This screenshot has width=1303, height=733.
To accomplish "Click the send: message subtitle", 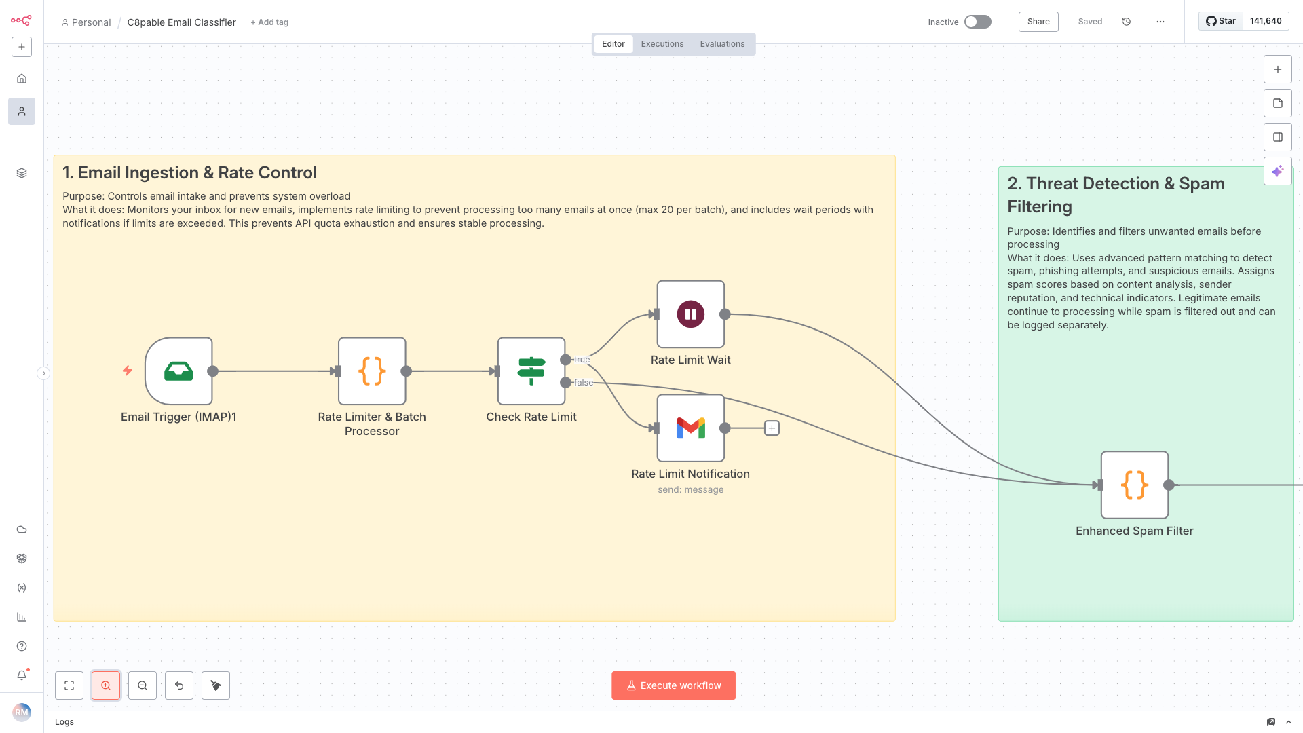I will coord(691,490).
